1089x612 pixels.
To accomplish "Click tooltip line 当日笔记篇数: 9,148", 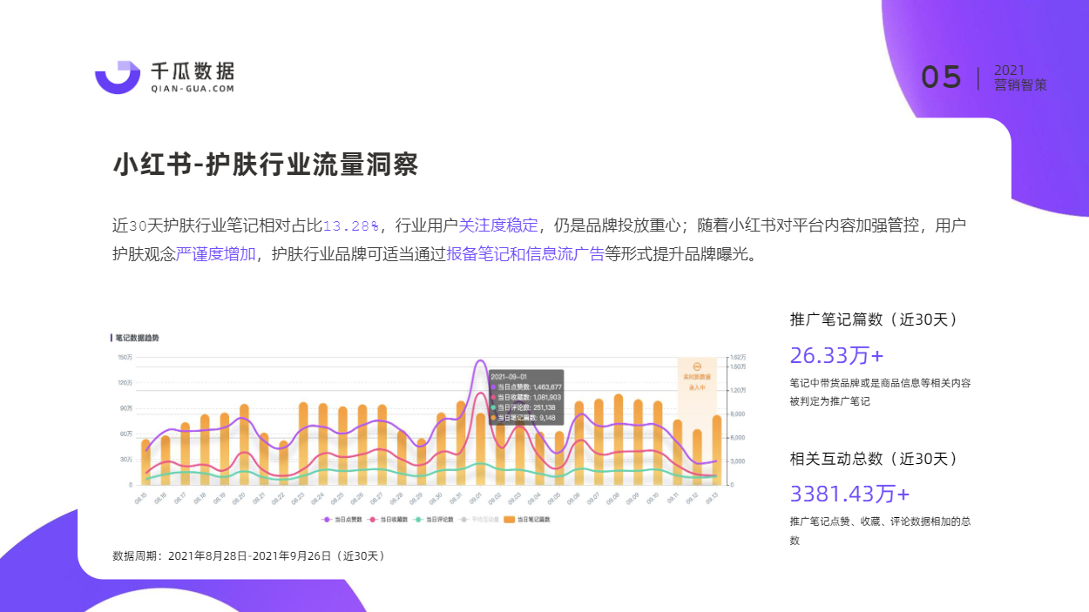I will click(x=523, y=418).
